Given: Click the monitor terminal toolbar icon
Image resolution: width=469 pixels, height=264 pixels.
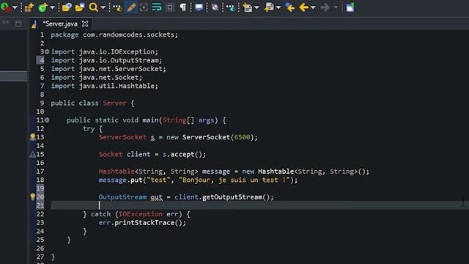Looking at the screenshot, I should (x=199, y=7).
